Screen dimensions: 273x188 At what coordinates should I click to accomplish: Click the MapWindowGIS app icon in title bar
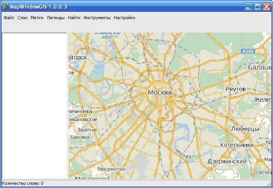(x=5, y=6)
